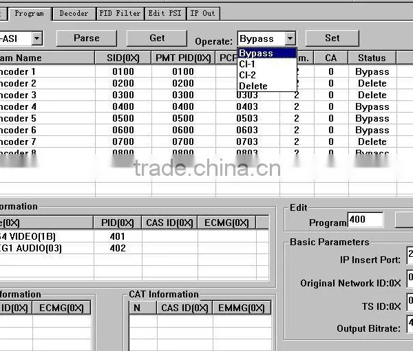The width and height of the screenshot is (413, 351).
Task: Click Encoder 2 Delete status cell
Action: coord(372,83)
